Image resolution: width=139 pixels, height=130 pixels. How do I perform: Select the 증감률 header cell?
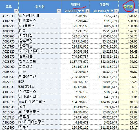[x=129, y=7]
